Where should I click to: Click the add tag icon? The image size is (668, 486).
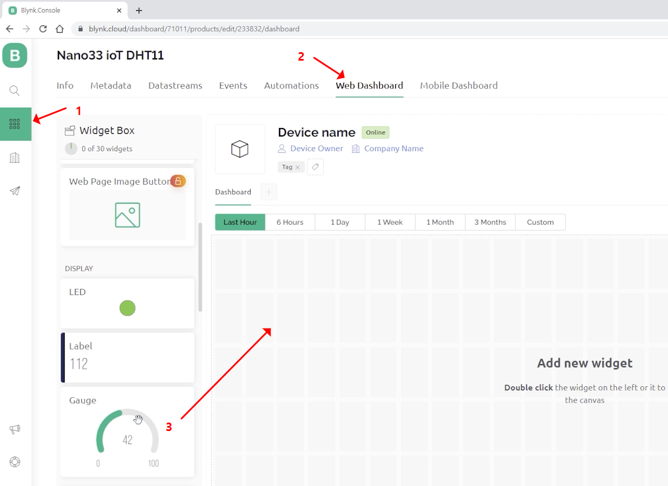(x=315, y=167)
